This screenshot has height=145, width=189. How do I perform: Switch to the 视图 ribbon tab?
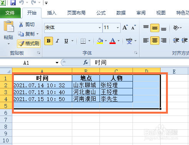[161, 13]
